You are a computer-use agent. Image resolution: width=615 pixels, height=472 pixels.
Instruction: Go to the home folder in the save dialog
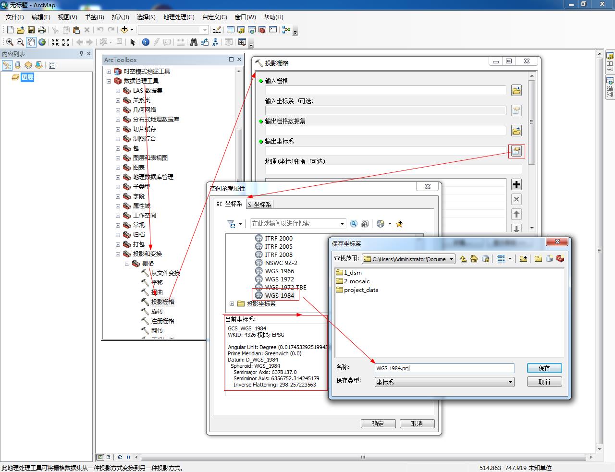(474, 259)
